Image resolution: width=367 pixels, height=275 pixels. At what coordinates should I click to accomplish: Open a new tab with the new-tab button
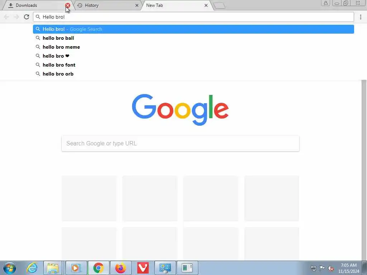(219, 6)
